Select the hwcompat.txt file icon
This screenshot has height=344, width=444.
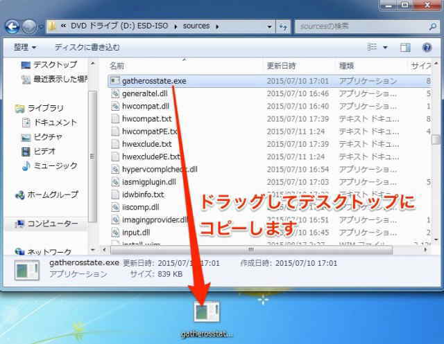pyautogui.click(x=115, y=118)
